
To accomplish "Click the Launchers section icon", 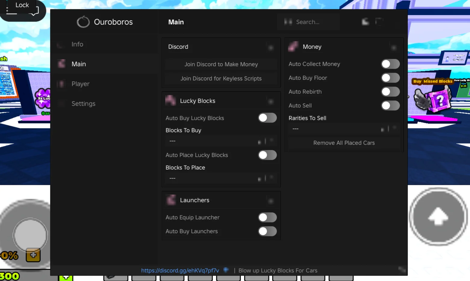I will [171, 200].
